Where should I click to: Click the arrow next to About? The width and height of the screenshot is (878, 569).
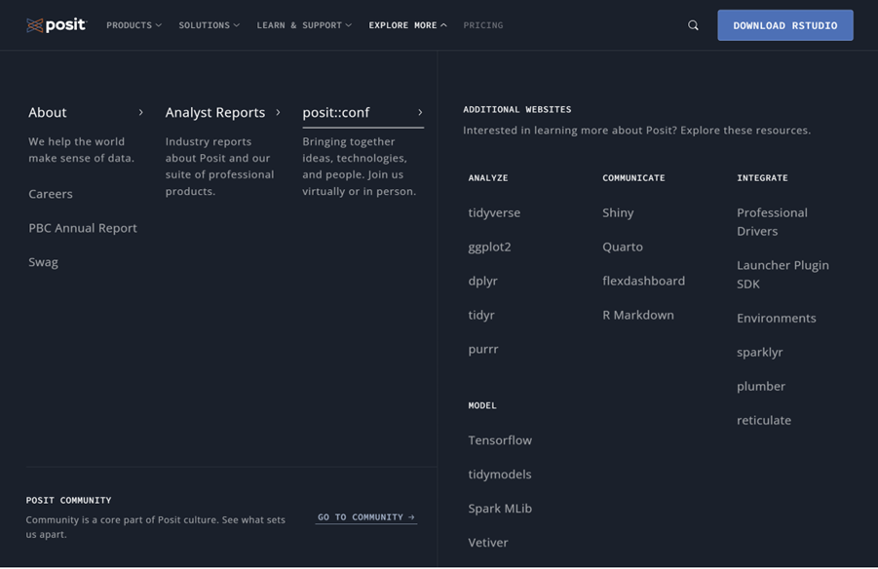pos(140,113)
